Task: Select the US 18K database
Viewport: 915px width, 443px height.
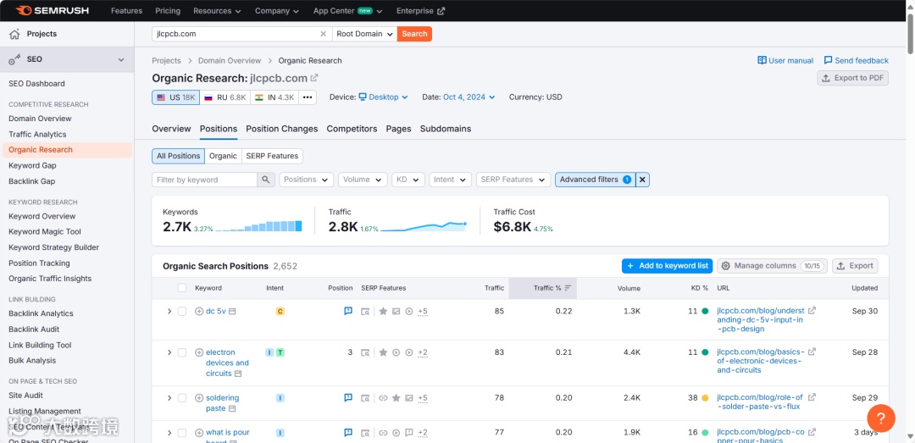Action: [175, 97]
